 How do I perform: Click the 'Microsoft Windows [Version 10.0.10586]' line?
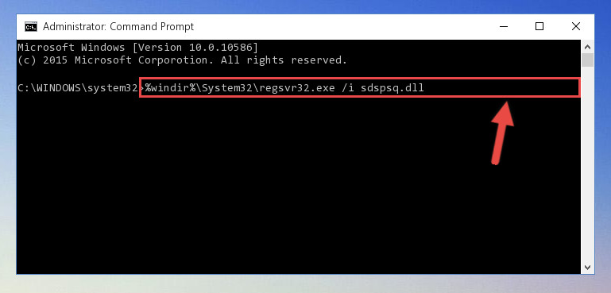137,48
